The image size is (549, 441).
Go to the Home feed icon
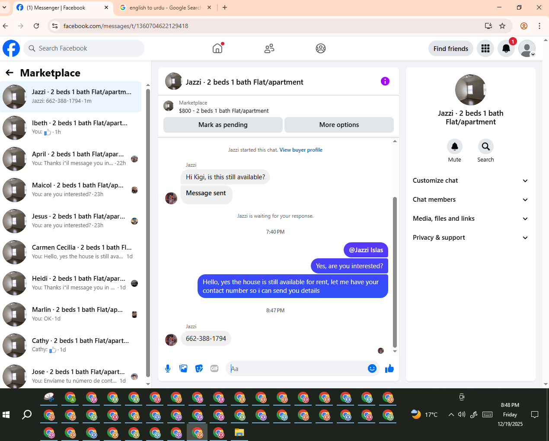[217, 48]
